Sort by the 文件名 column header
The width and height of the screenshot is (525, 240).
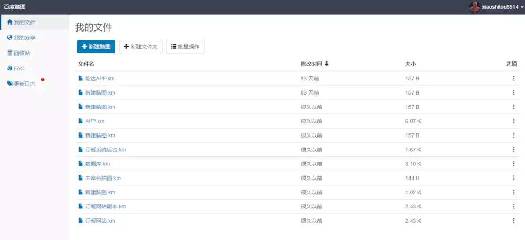87,64
